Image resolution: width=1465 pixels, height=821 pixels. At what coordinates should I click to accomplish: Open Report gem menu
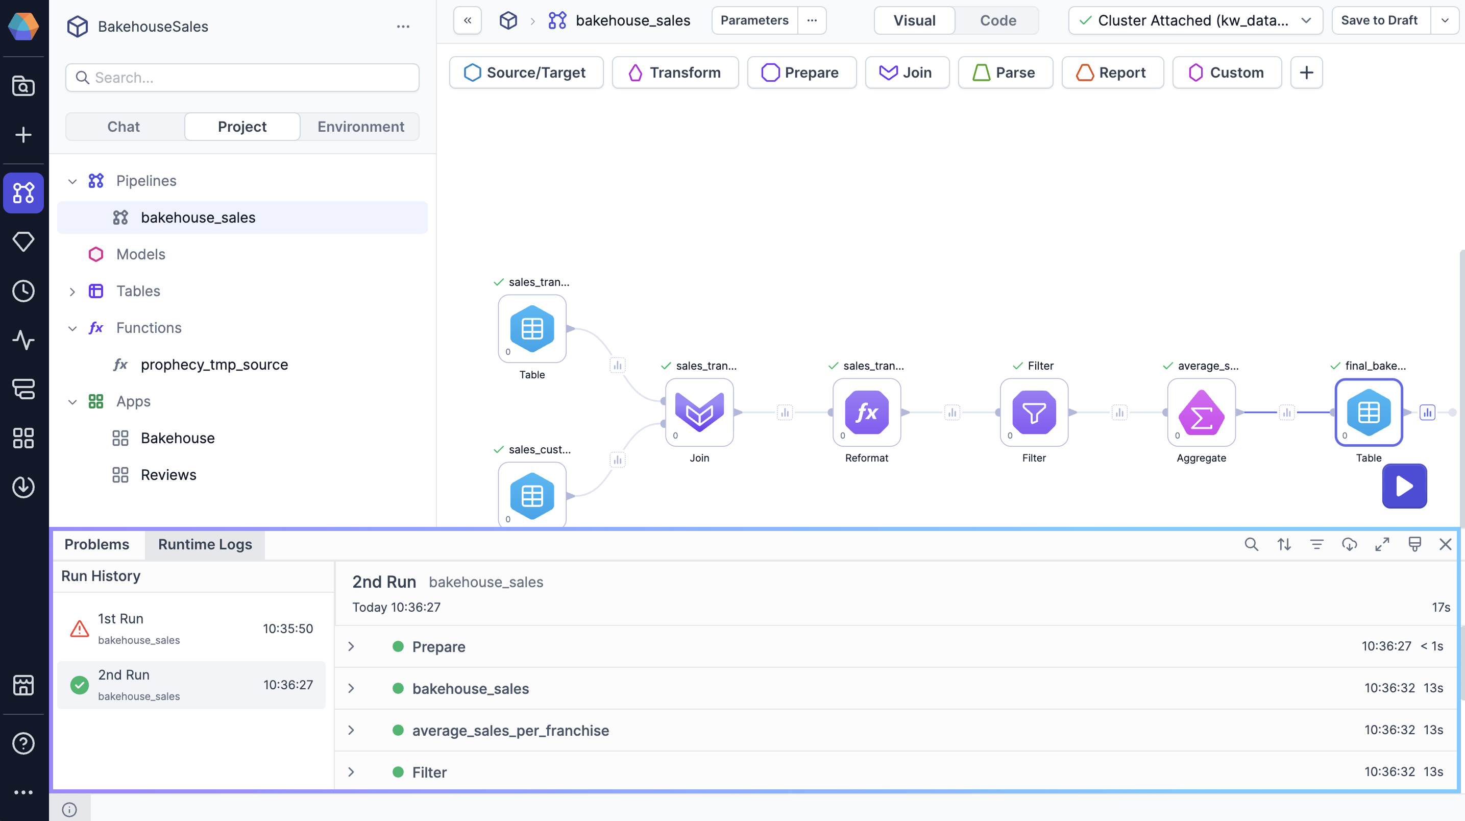[1112, 73]
